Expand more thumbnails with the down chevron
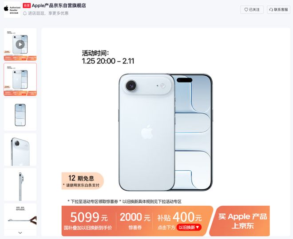Viewport: 293px width, 239px height. point(20,233)
